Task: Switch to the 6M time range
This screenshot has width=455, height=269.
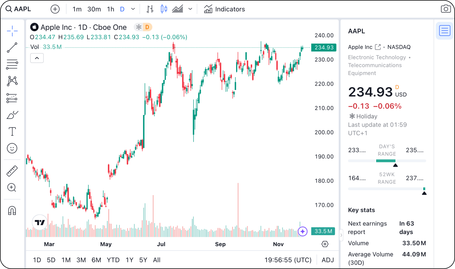Action: pos(96,260)
